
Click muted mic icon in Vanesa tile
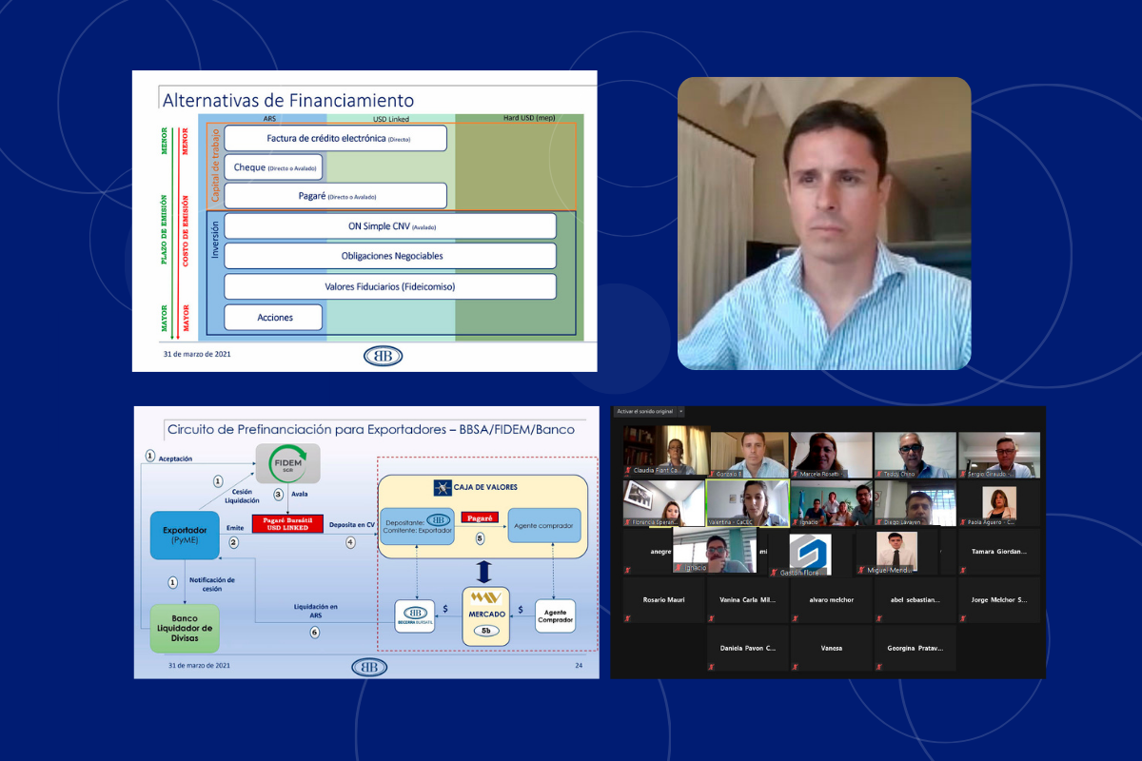coord(795,667)
